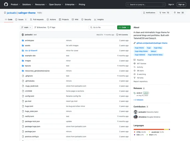Viewport: 190px width, 141px height.
Task: Click the dmodena contributor avatar
Action: [x=136, y=117]
